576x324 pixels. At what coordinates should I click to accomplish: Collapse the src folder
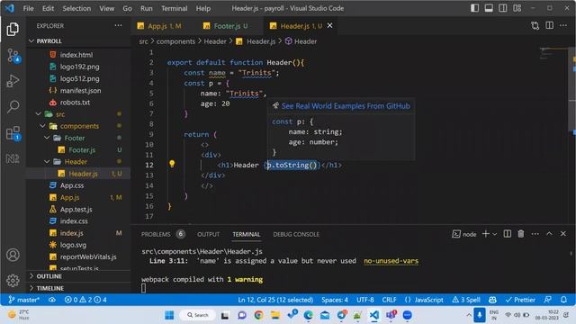pos(38,114)
